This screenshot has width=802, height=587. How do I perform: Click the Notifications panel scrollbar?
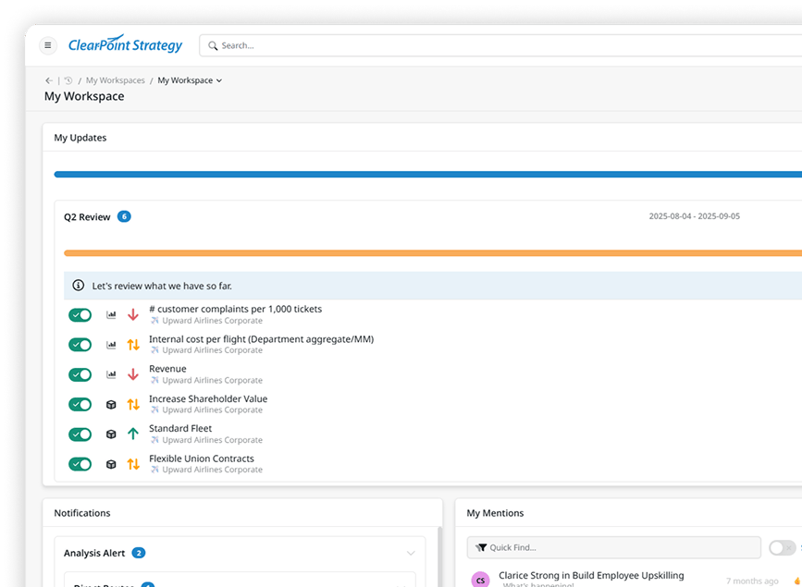440,556
